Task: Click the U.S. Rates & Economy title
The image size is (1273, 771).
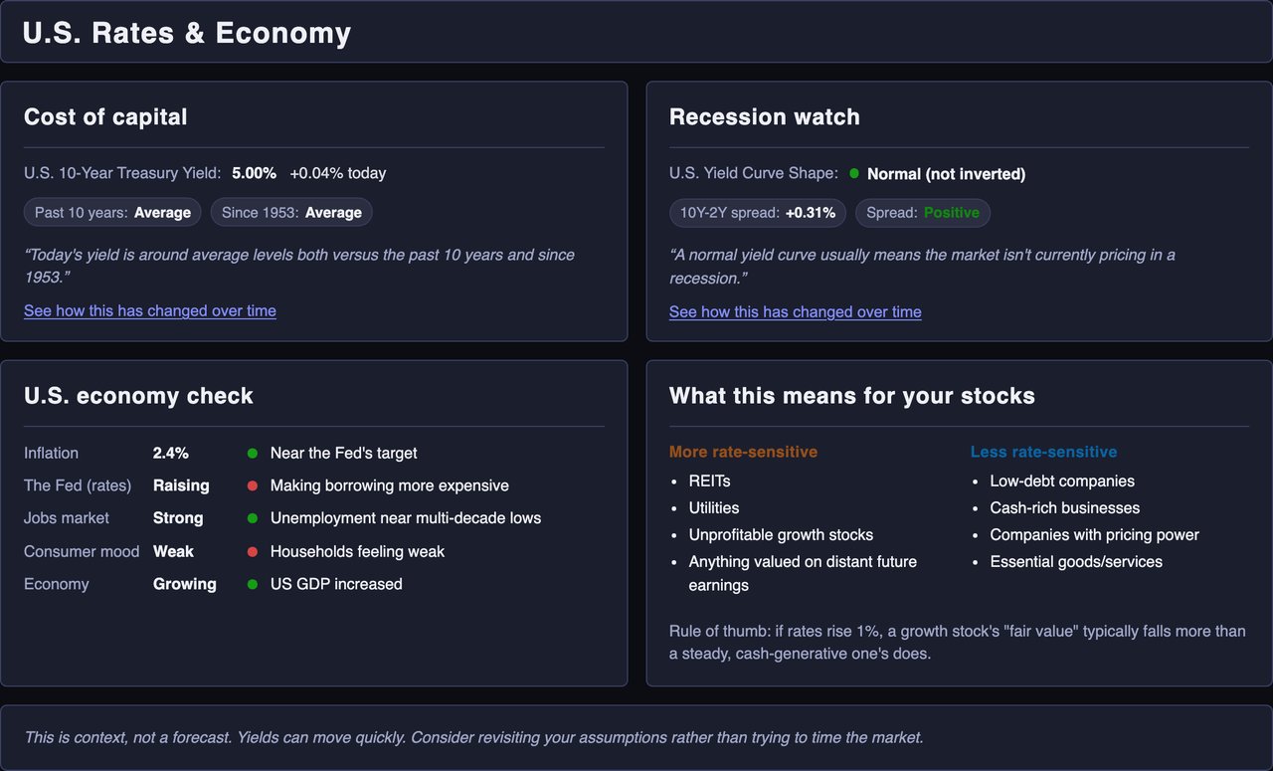Action: 187,33
